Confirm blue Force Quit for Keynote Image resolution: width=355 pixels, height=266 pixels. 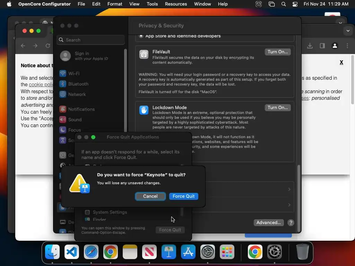tap(184, 196)
